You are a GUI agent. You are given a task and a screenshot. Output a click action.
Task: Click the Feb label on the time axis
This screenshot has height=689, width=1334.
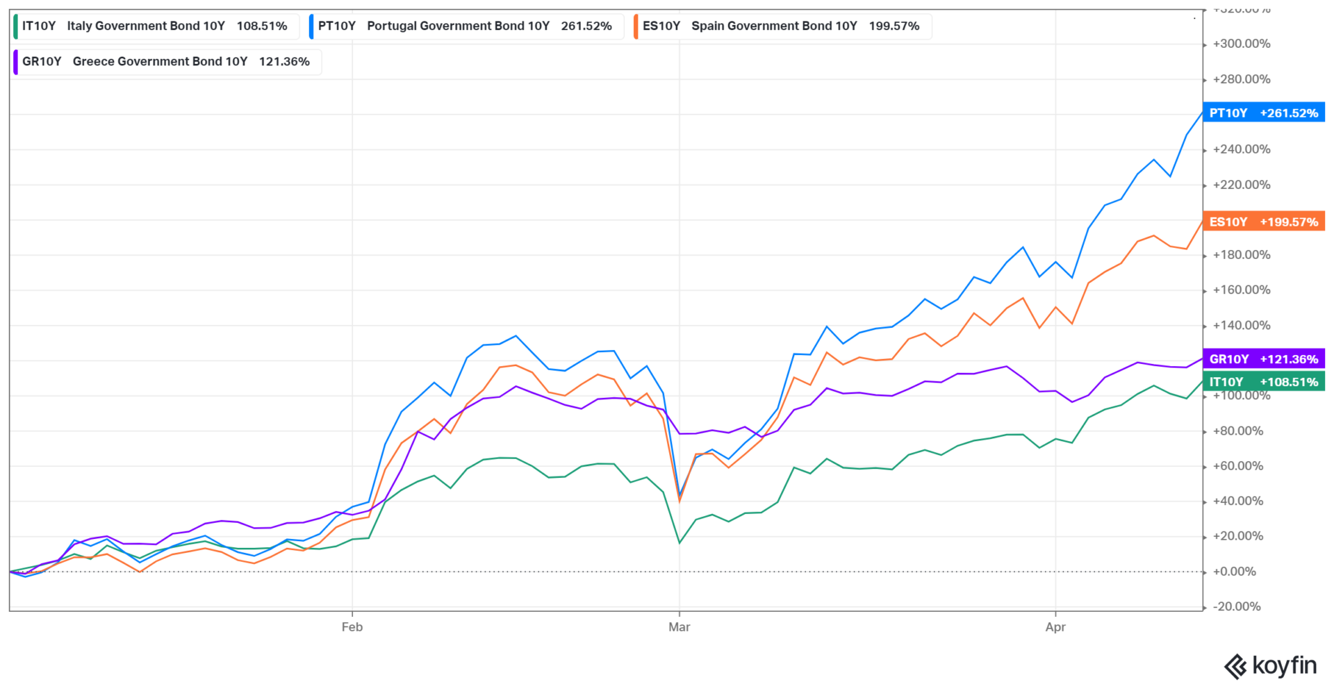352,627
